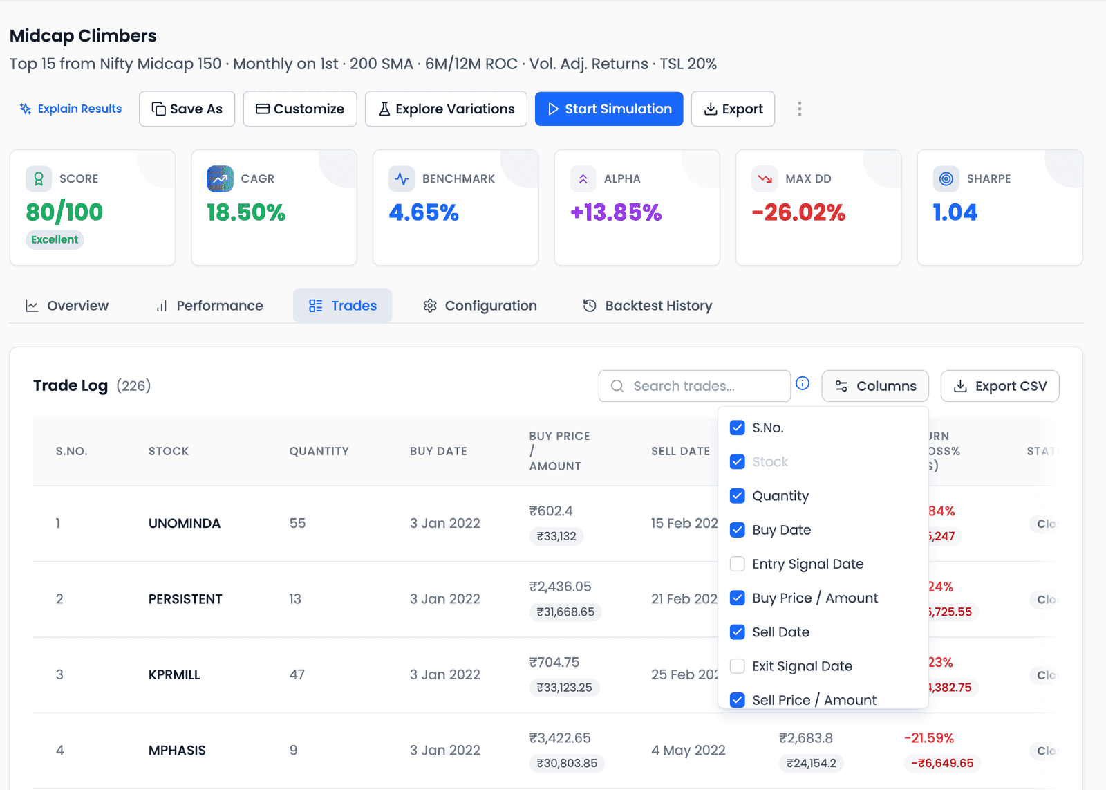Click the QUANTITY column header

(x=319, y=451)
